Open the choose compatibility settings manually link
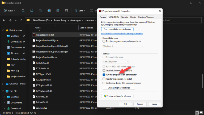204x115 pixels. click(x=122, y=33)
